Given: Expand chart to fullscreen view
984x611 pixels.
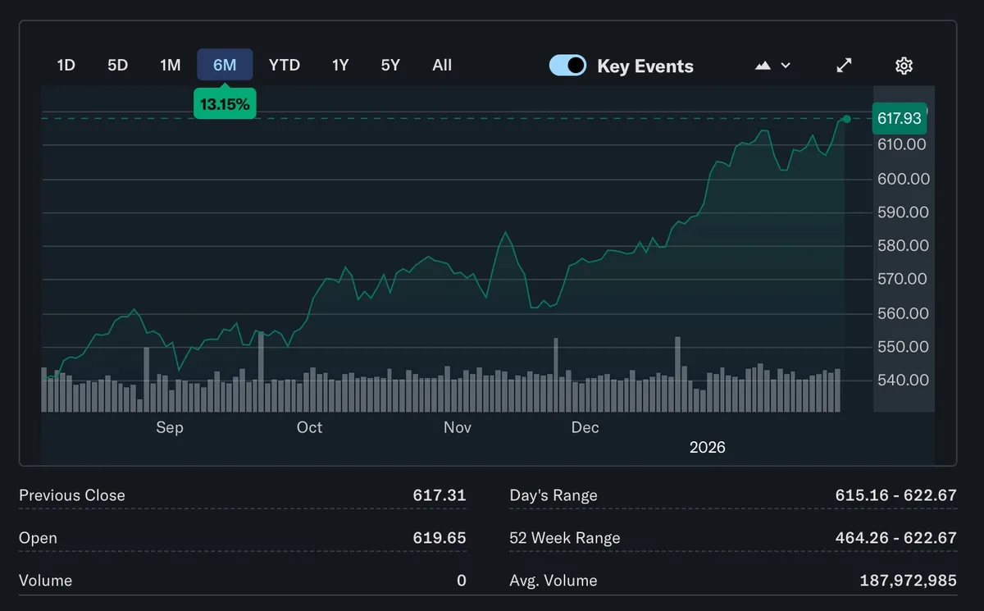Looking at the screenshot, I should coord(844,66).
